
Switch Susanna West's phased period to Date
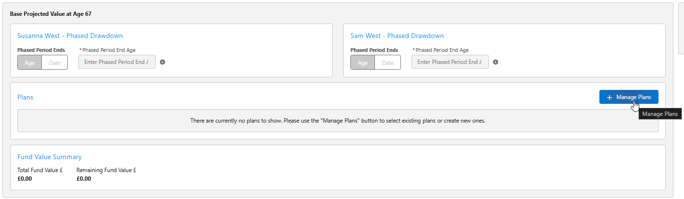tap(55, 62)
